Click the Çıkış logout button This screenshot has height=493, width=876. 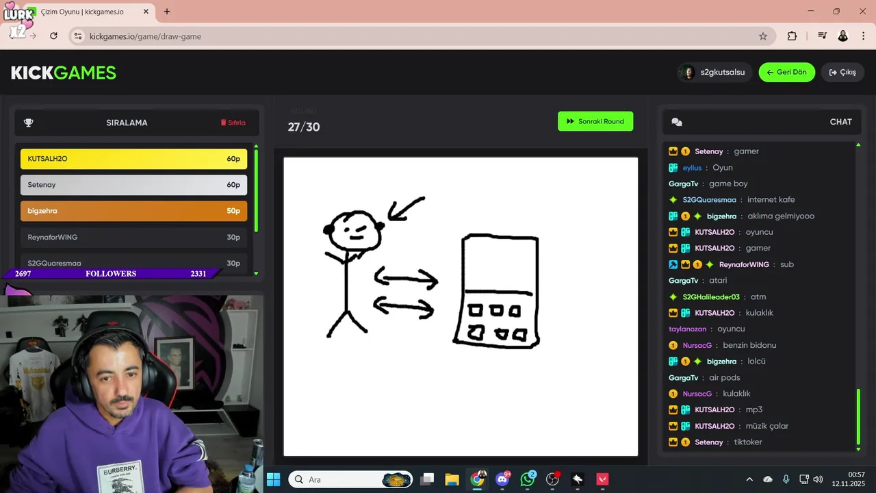[x=842, y=72]
